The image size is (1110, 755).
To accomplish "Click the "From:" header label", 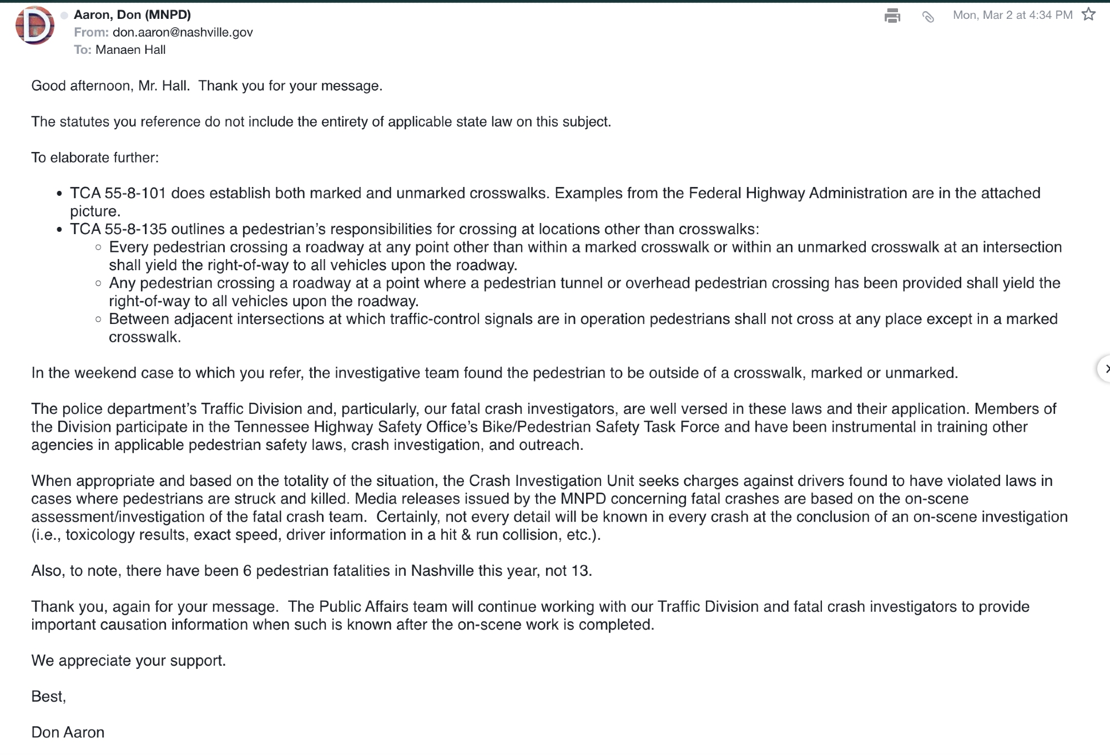I will [x=91, y=32].
